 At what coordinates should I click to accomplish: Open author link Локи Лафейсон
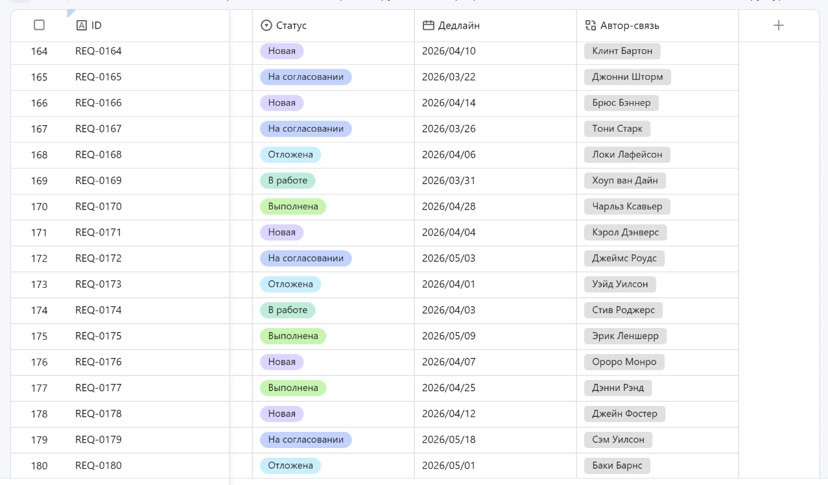click(x=628, y=155)
